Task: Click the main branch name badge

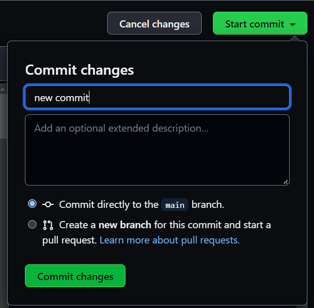Action: pyautogui.click(x=175, y=205)
